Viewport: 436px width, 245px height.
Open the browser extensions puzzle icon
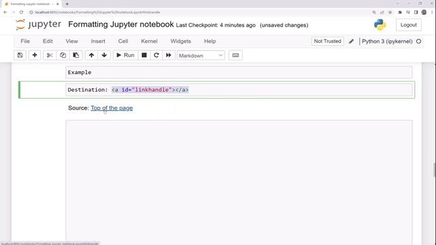pyautogui.click(x=400, y=12)
